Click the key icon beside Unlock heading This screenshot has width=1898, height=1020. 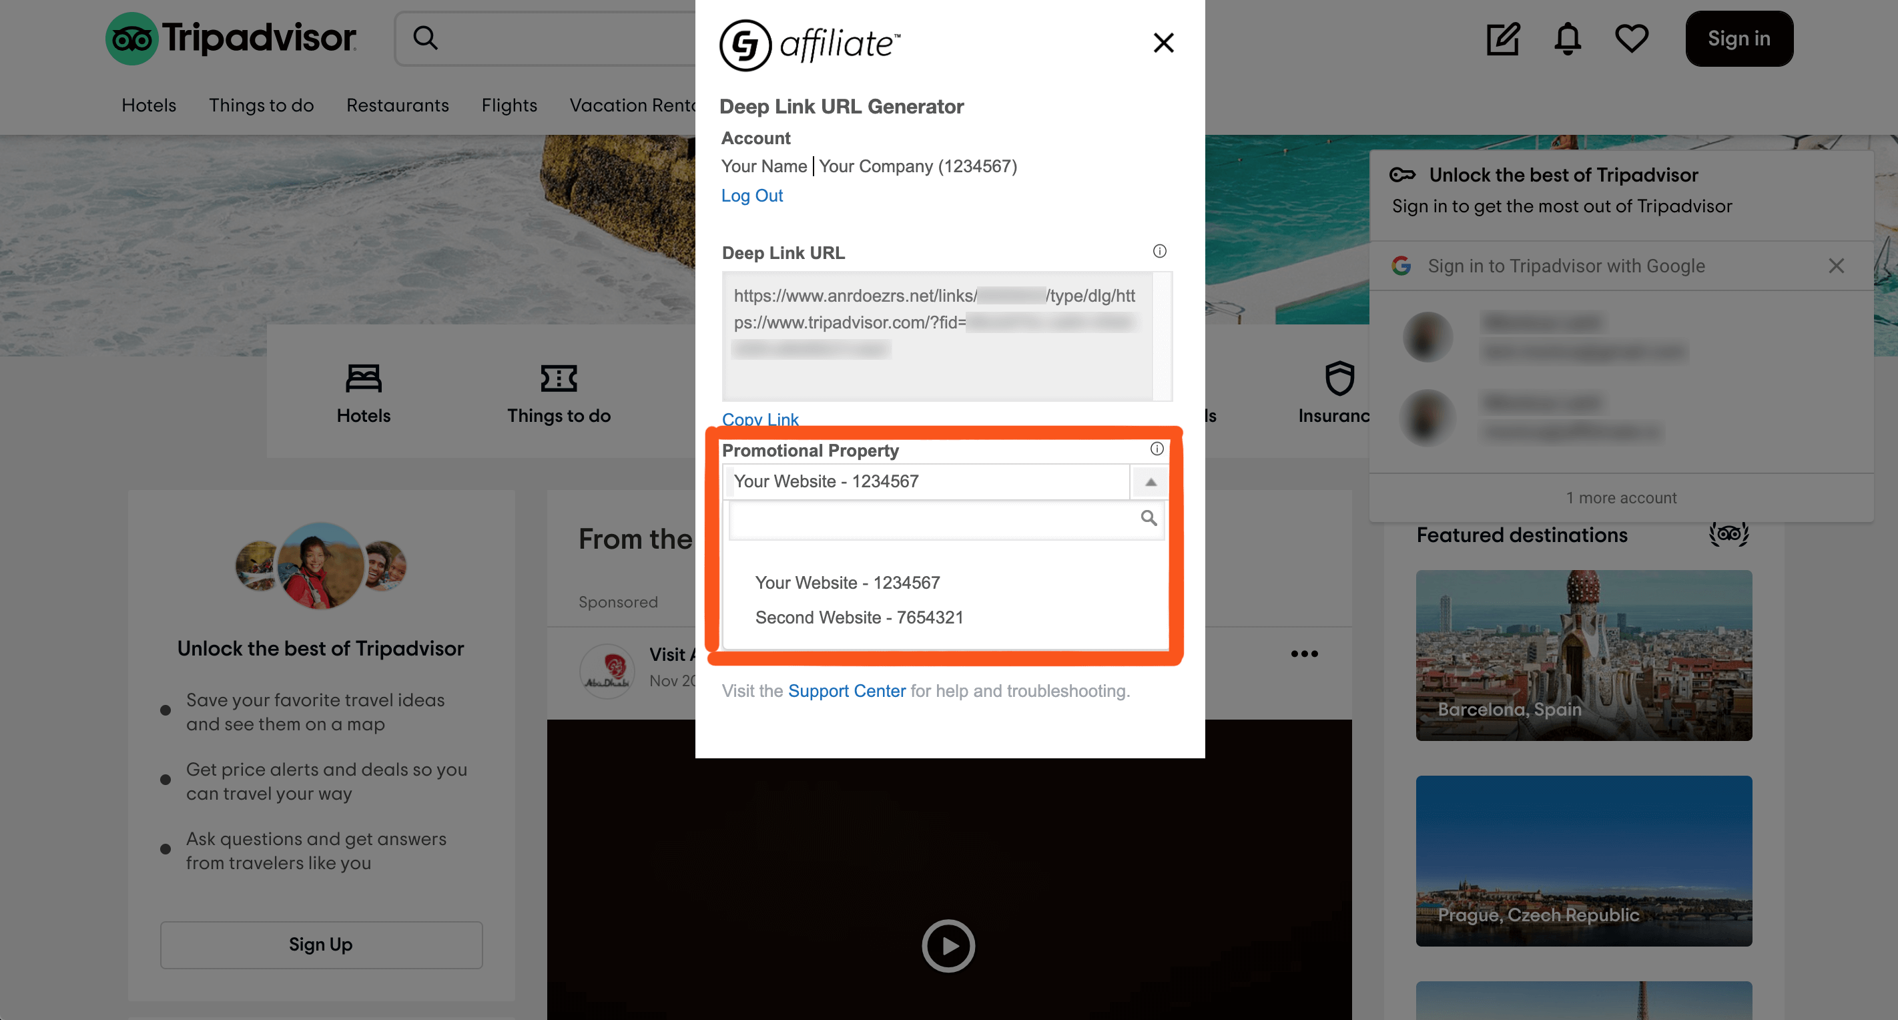click(x=1402, y=175)
